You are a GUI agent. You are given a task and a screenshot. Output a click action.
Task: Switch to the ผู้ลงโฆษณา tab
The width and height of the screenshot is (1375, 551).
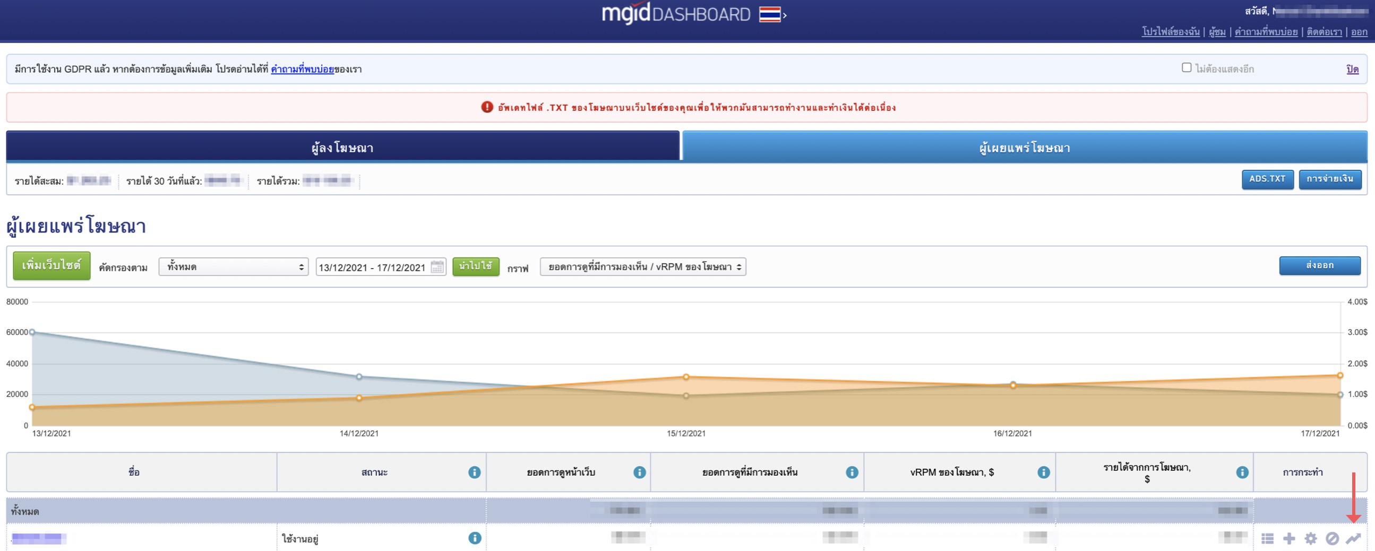(342, 148)
